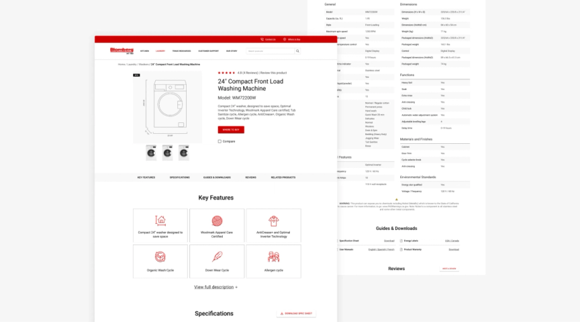
Task: Click Write a Review button
Action: 449,269
